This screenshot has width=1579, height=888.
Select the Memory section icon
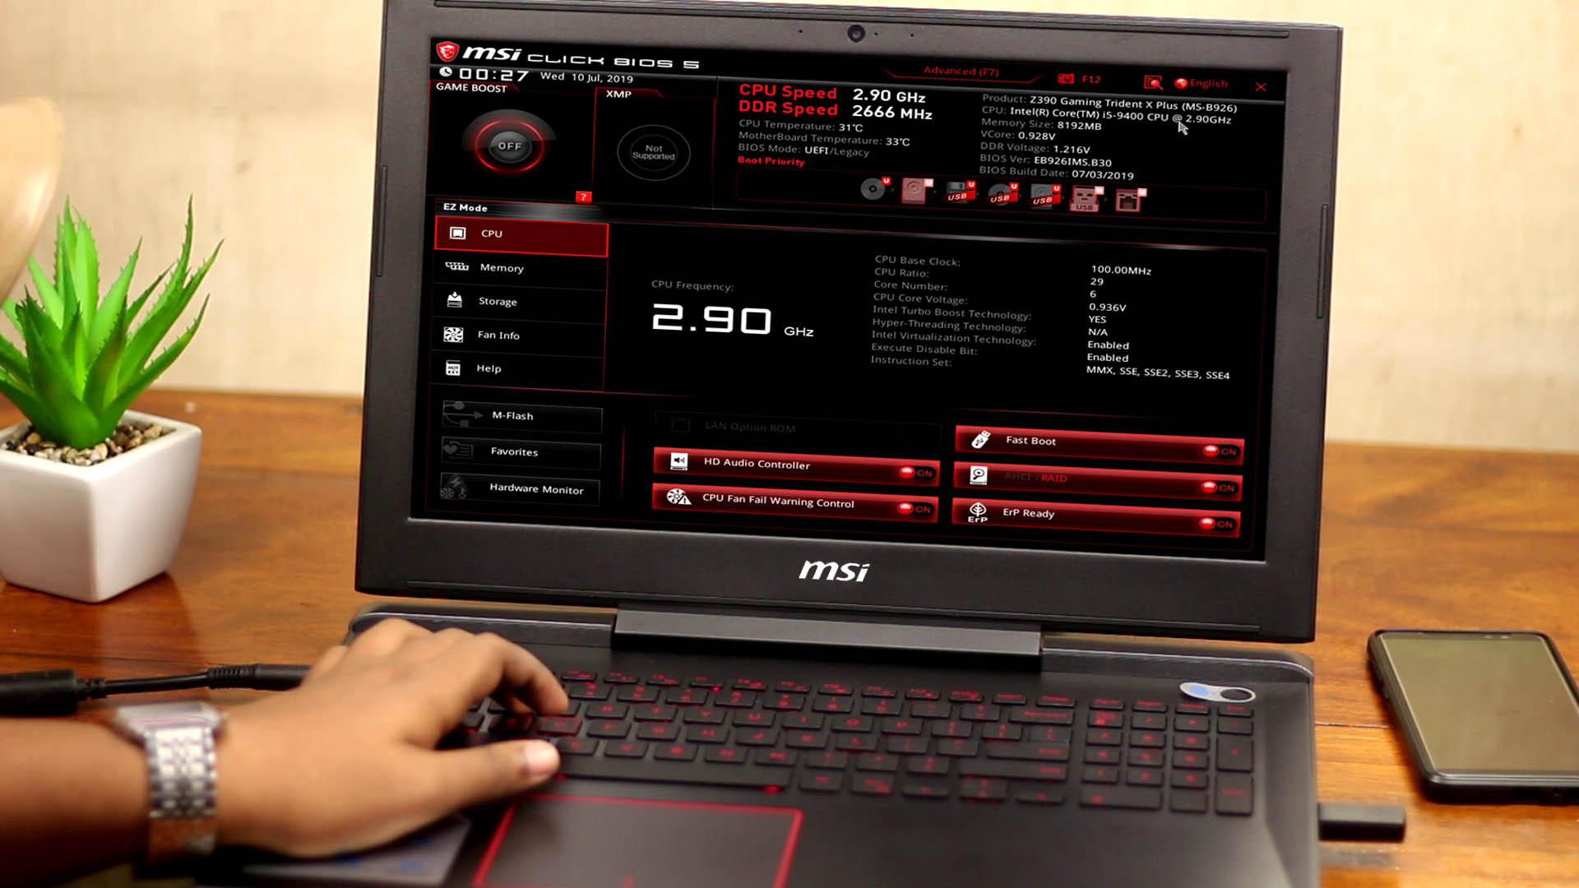(455, 266)
